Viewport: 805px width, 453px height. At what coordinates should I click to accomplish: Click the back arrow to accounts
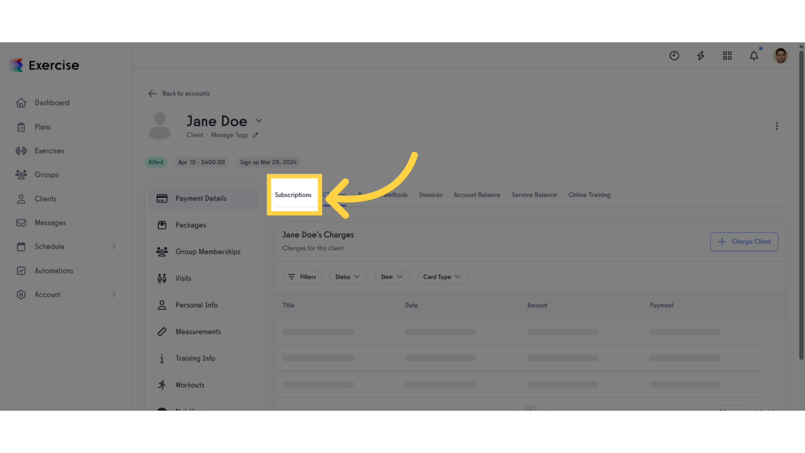coord(152,94)
